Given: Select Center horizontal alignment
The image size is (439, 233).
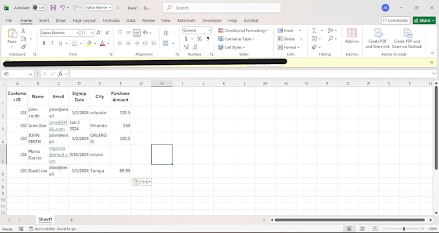Looking at the screenshot, I should click(128, 43).
